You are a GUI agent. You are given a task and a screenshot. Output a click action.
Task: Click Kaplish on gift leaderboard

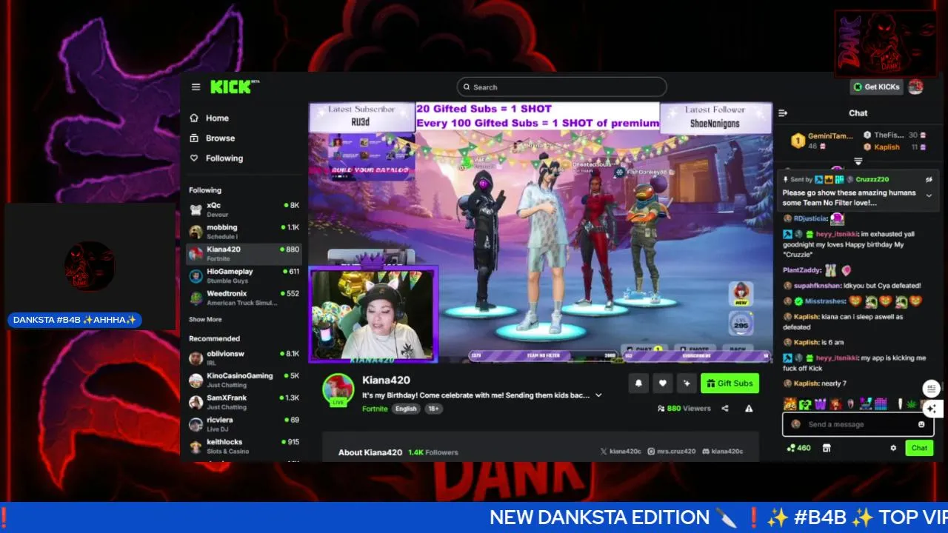(x=887, y=147)
